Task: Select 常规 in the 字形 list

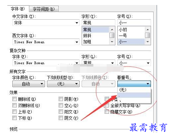Action: [x=96, y=30]
